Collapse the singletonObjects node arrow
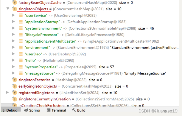This screenshot has height=116, width=182. pos(8,9)
